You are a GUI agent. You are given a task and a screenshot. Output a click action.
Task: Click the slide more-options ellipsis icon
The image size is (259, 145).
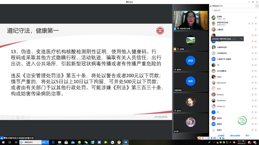coord(28,117)
